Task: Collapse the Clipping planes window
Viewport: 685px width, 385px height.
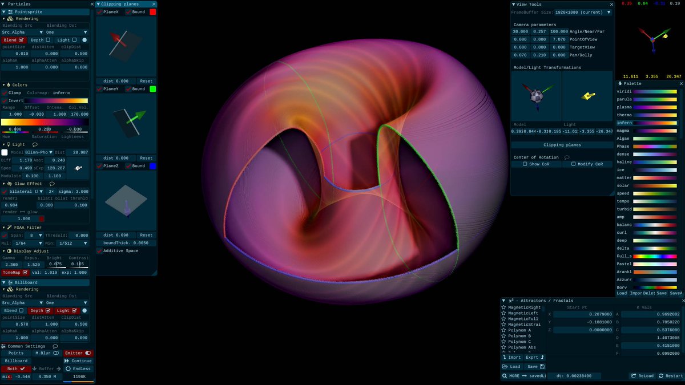Action: click(98, 4)
